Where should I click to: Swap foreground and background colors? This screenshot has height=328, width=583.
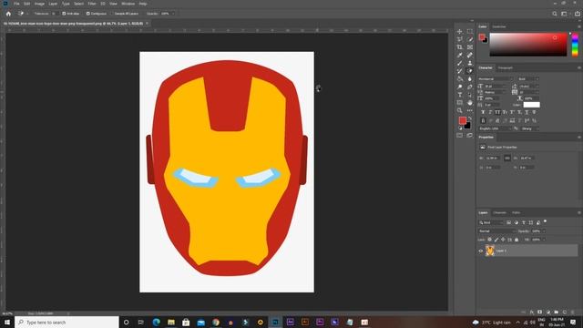coord(470,118)
